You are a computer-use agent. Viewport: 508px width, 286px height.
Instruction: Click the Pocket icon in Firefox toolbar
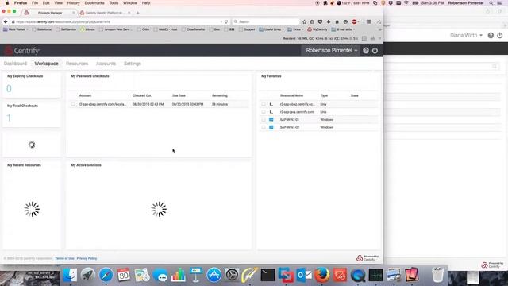[320, 21]
